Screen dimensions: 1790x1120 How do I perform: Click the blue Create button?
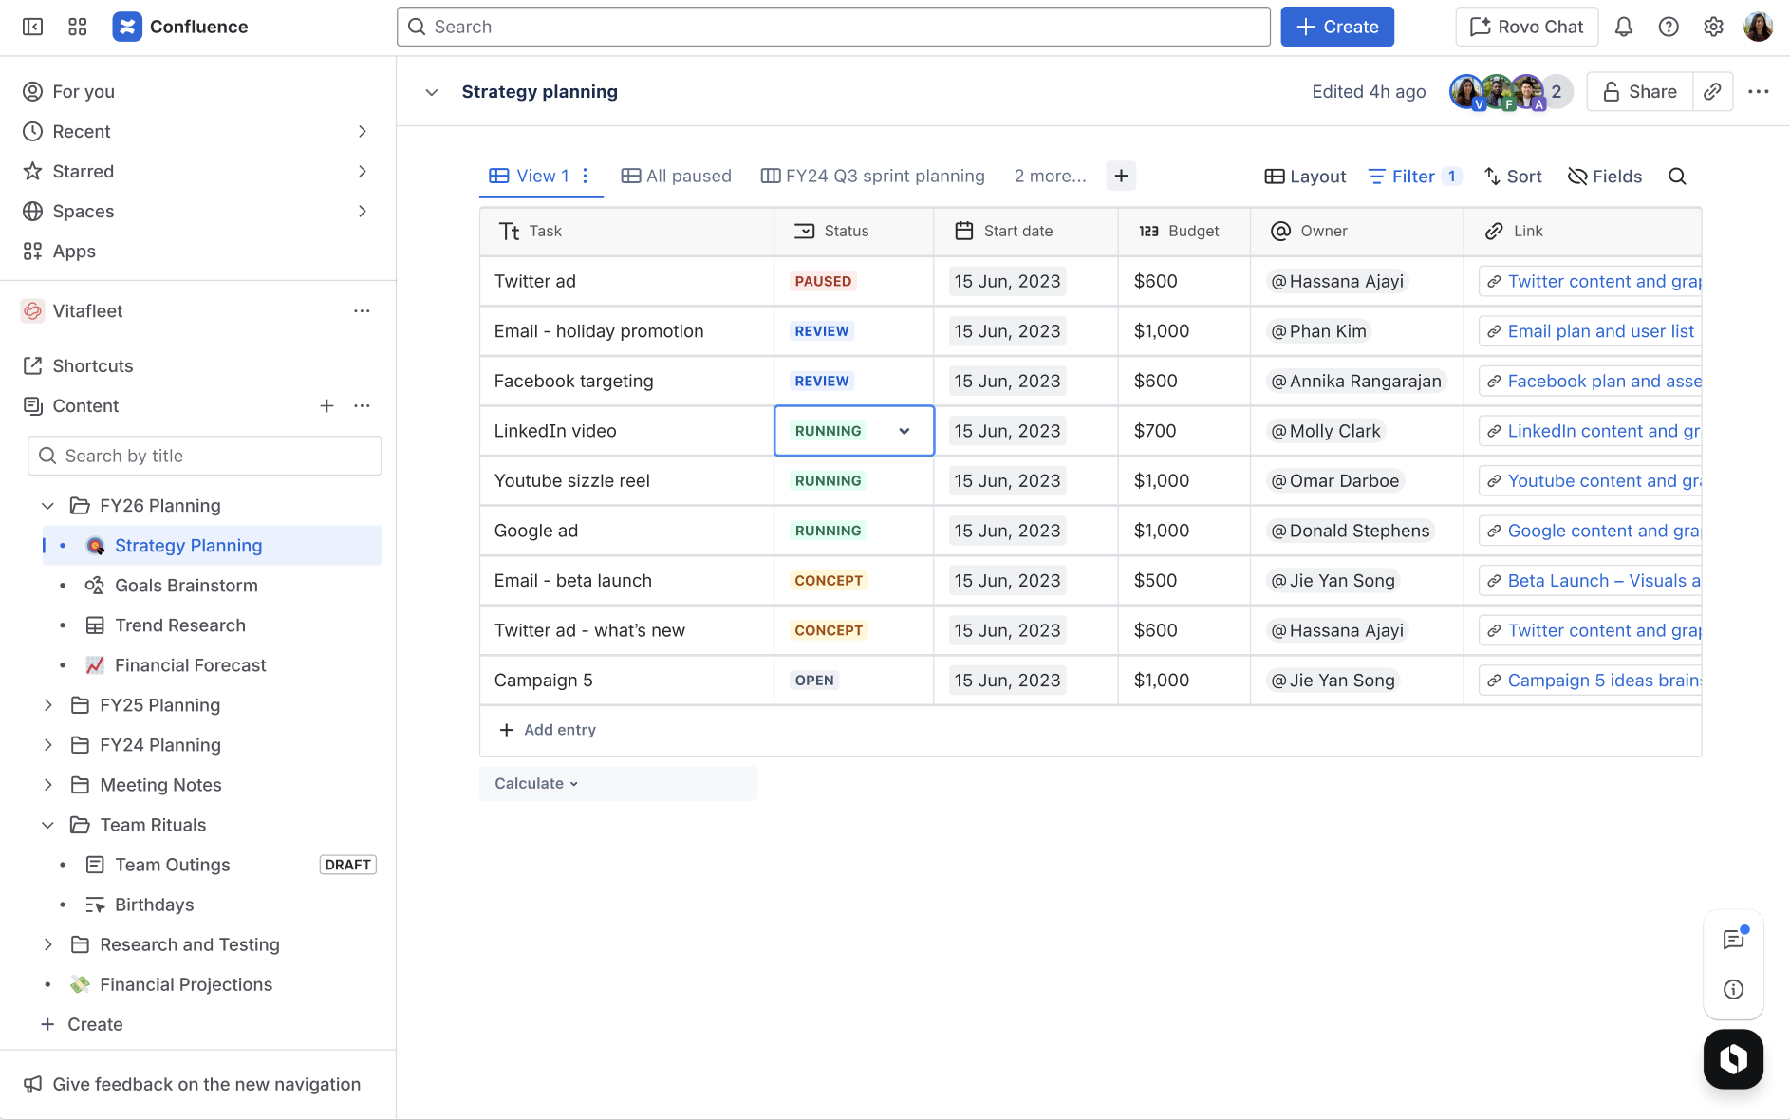1336,27
